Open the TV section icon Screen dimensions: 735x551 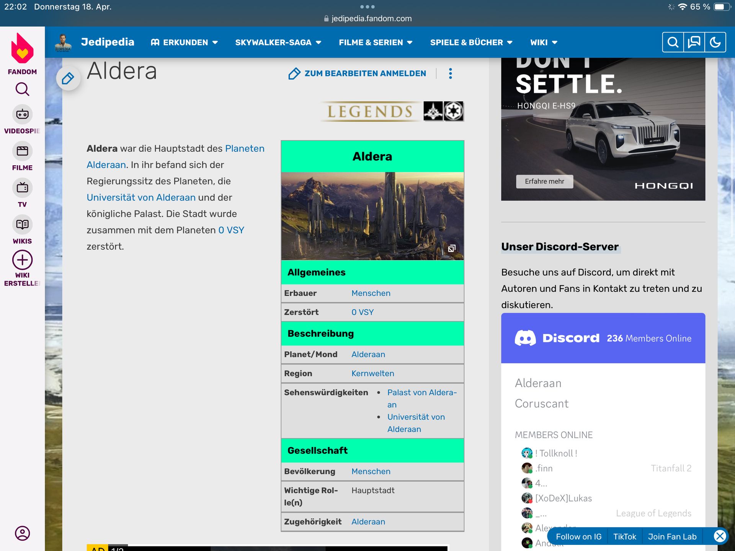22,187
